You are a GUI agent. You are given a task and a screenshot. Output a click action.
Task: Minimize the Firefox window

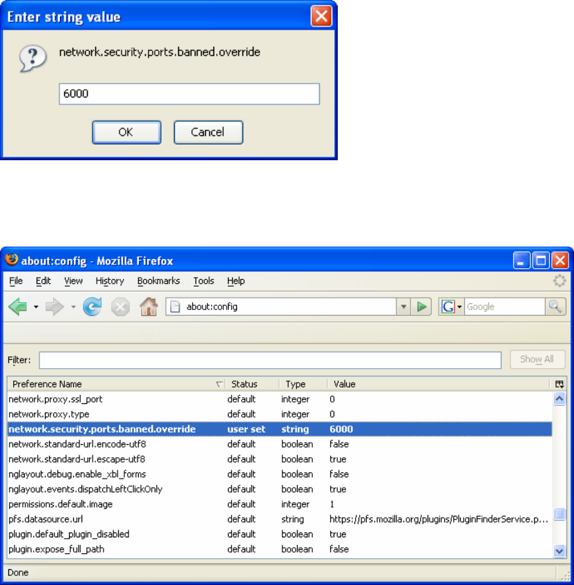(521, 260)
